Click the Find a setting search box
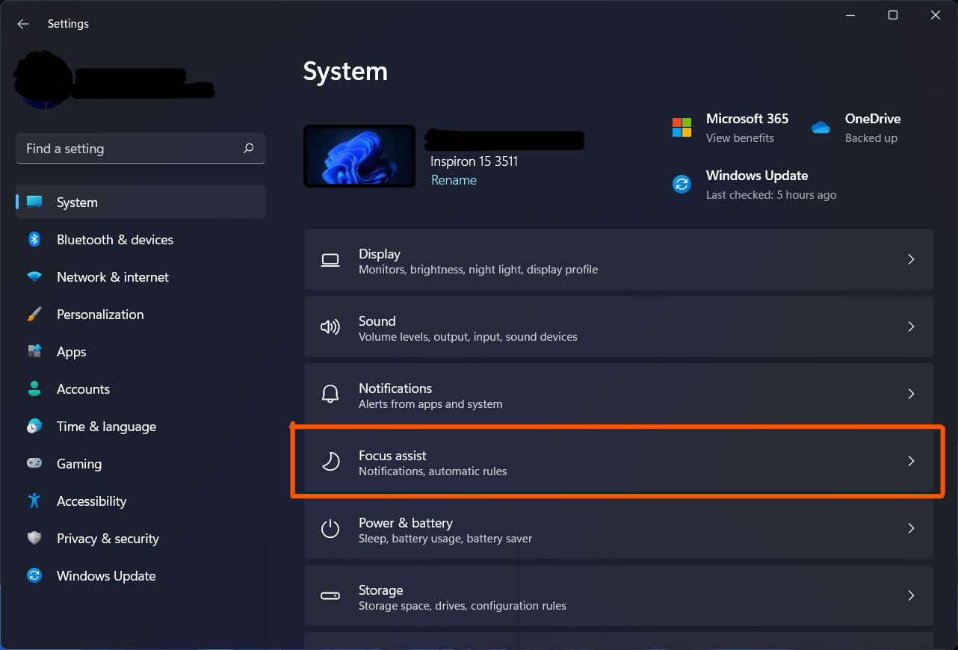Image resolution: width=958 pixels, height=650 pixels. [x=140, y=148]
